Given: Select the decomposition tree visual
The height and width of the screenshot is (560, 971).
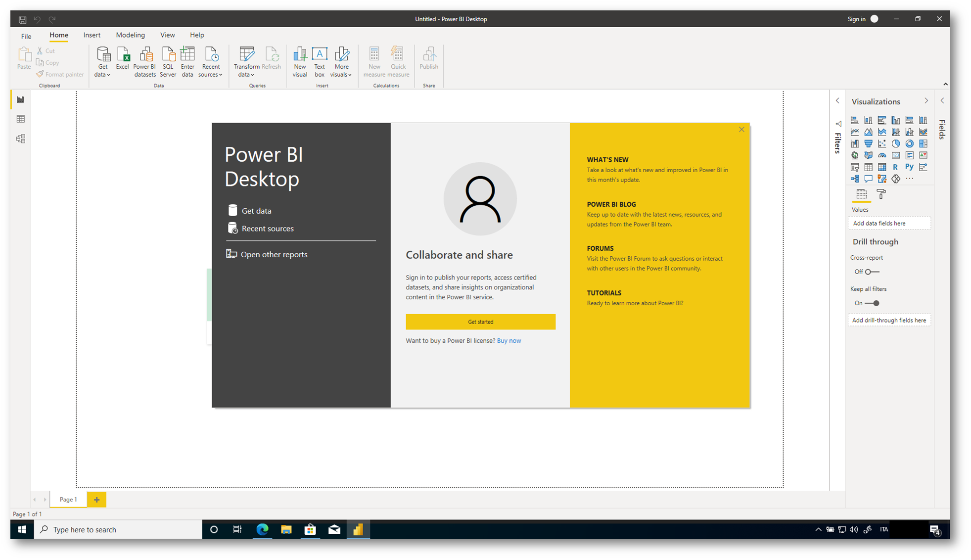Looking at the screenshot, I should click(854, 179).
